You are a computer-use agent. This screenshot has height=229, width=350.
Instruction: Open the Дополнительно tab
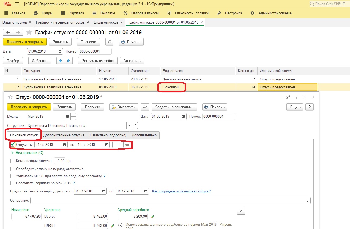144,135
